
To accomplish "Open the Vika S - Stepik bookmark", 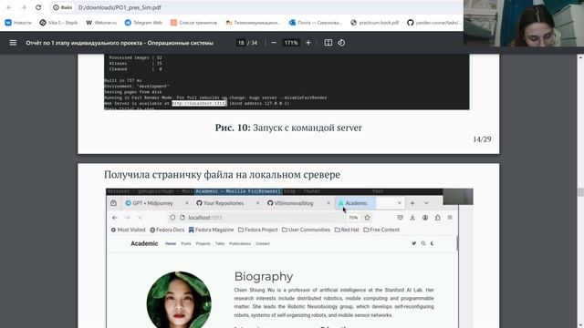I will 58,23.
